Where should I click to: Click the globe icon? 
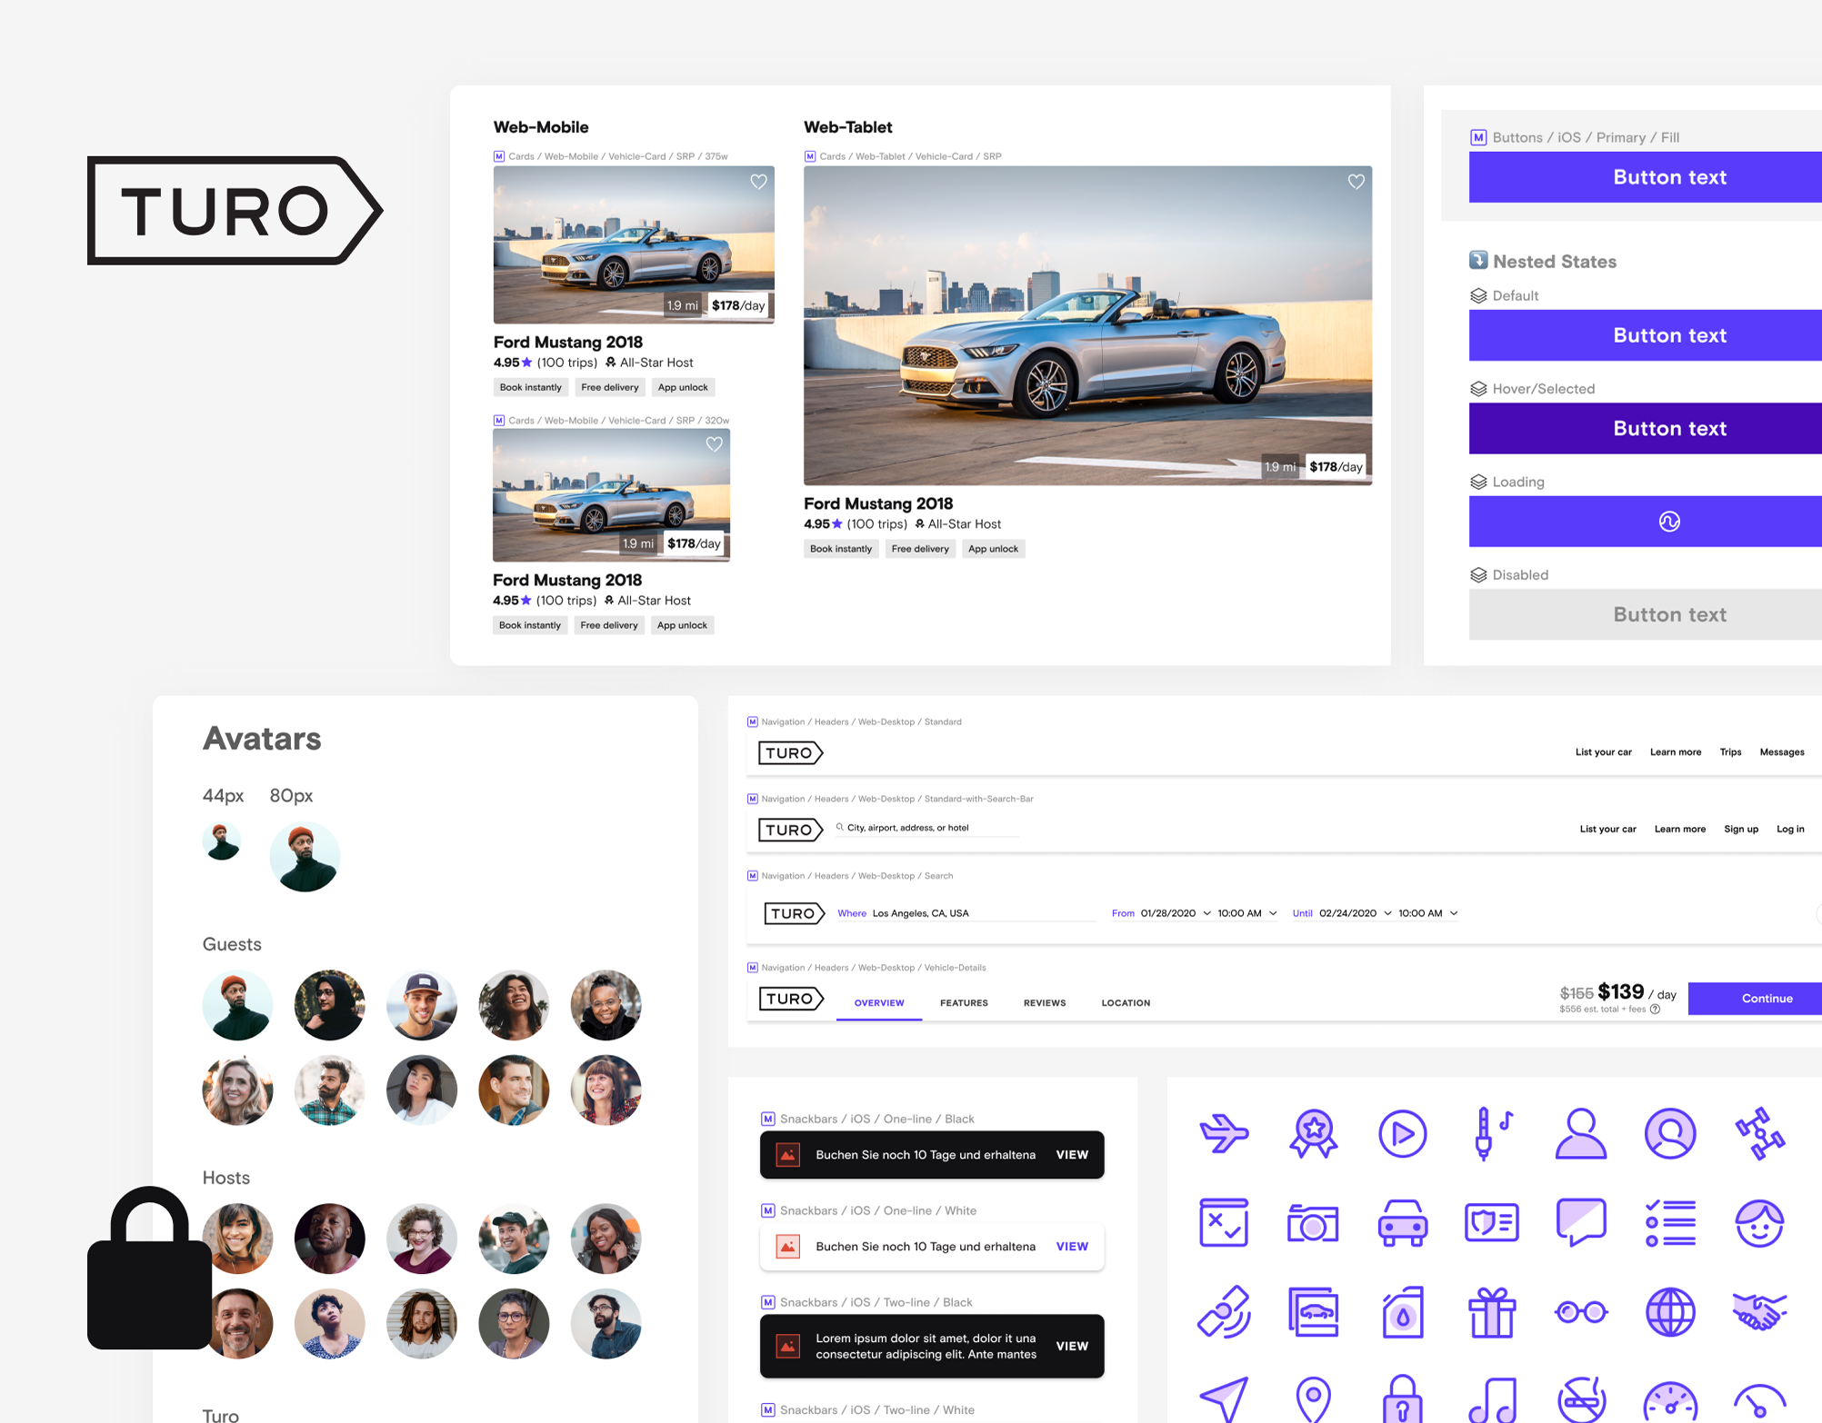[1670, 1312]
